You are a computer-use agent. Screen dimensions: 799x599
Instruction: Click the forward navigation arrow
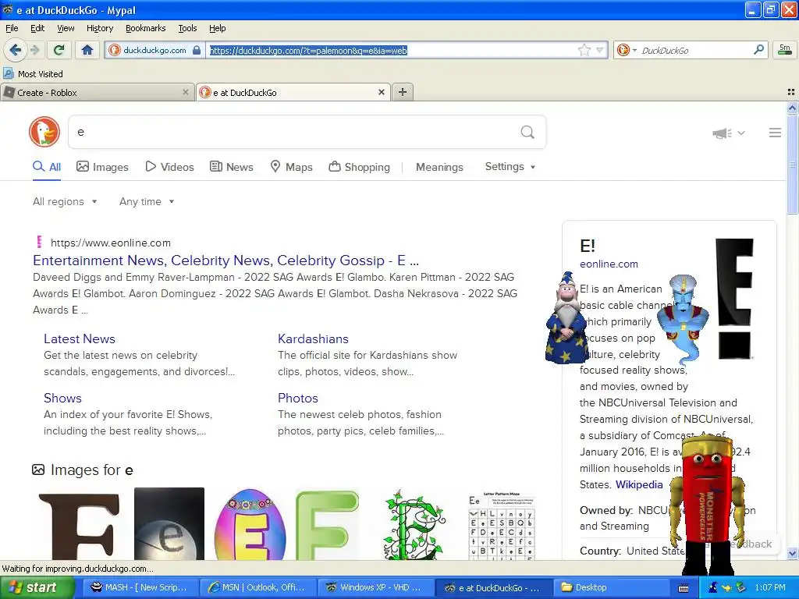(x=34, y=50)
